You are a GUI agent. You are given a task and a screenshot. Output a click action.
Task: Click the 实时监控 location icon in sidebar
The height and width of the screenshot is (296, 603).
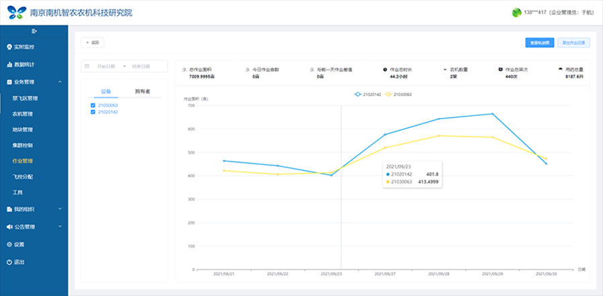9,47
